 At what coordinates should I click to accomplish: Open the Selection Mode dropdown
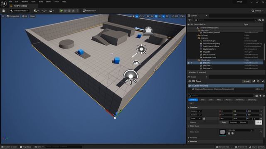click(19, 11)
